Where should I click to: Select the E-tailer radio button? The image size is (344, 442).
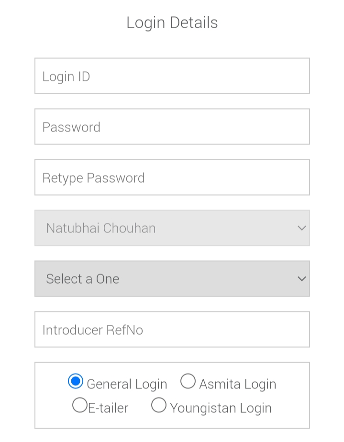[79, 405]
